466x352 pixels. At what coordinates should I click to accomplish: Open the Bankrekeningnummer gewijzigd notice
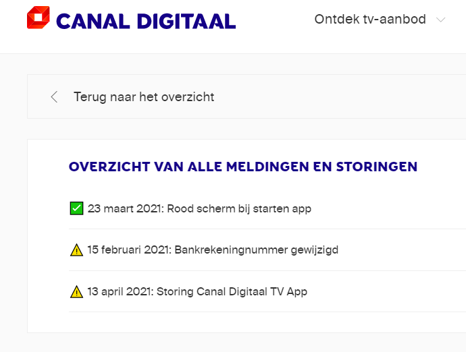256,250
